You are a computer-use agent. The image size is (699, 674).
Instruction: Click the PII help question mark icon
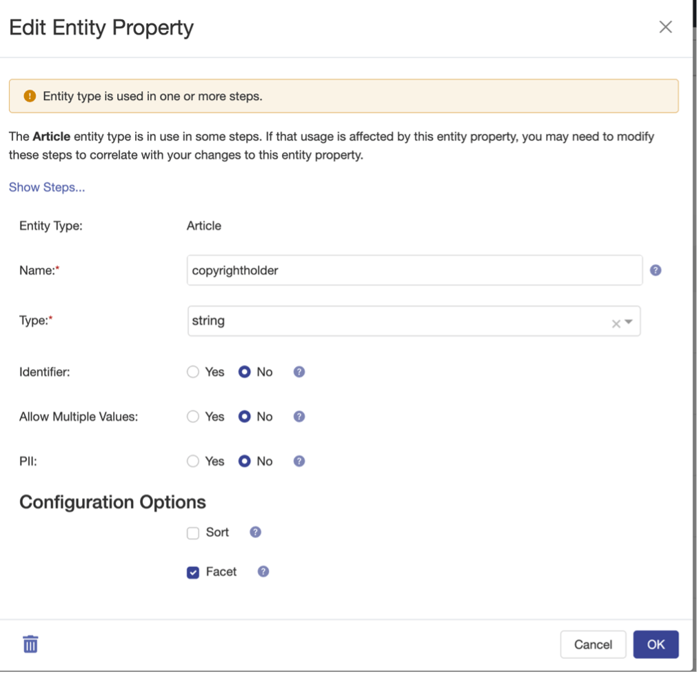(299, 462)
